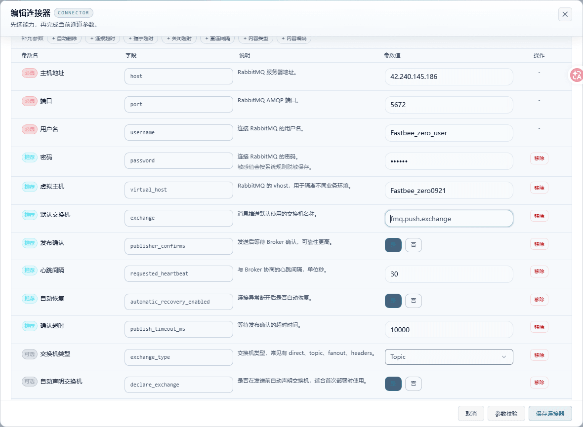The image size is (583, 427).
Task: Open the 交换机类型 Topic dropdown
Action: click(x=449, y=357)
